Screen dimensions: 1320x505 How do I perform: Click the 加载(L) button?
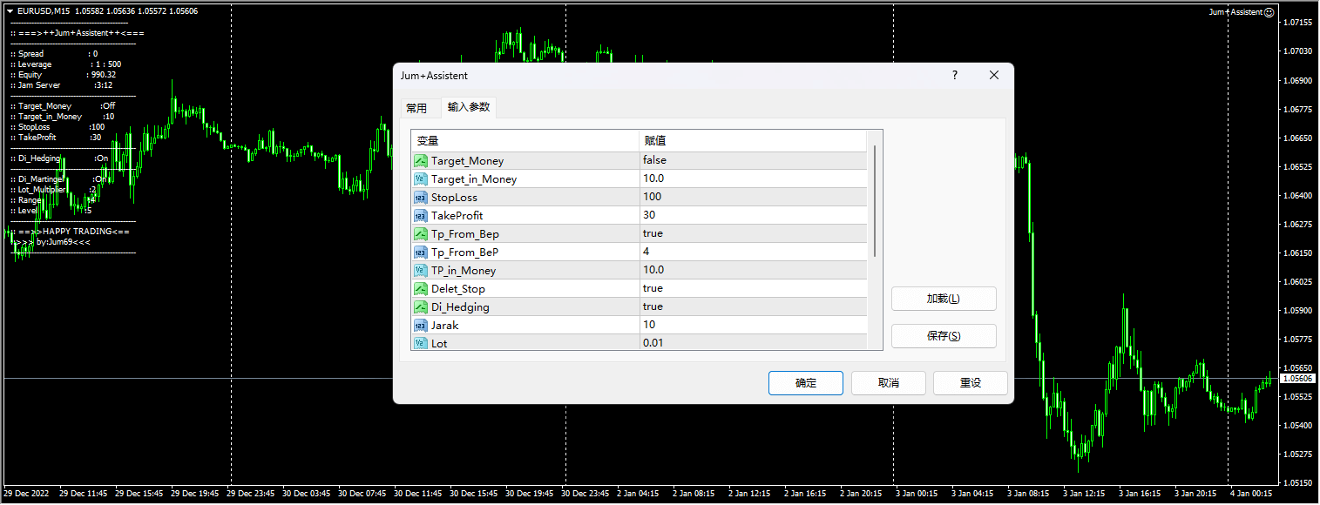pyautogui.click(x=943, y=299)
